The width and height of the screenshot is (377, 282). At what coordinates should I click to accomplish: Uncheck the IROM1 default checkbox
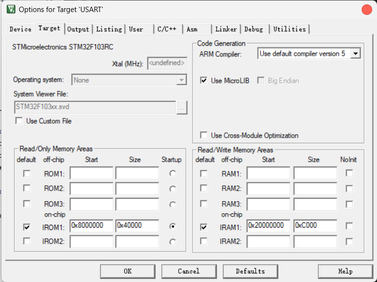point(26,227)
